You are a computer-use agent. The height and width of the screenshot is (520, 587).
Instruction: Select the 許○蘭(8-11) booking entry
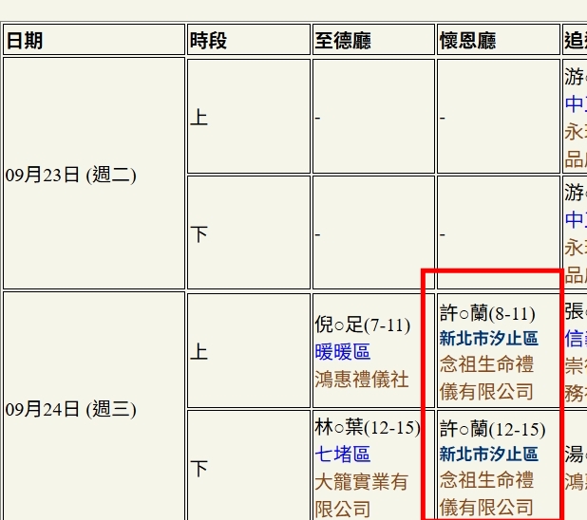point(487,313)
